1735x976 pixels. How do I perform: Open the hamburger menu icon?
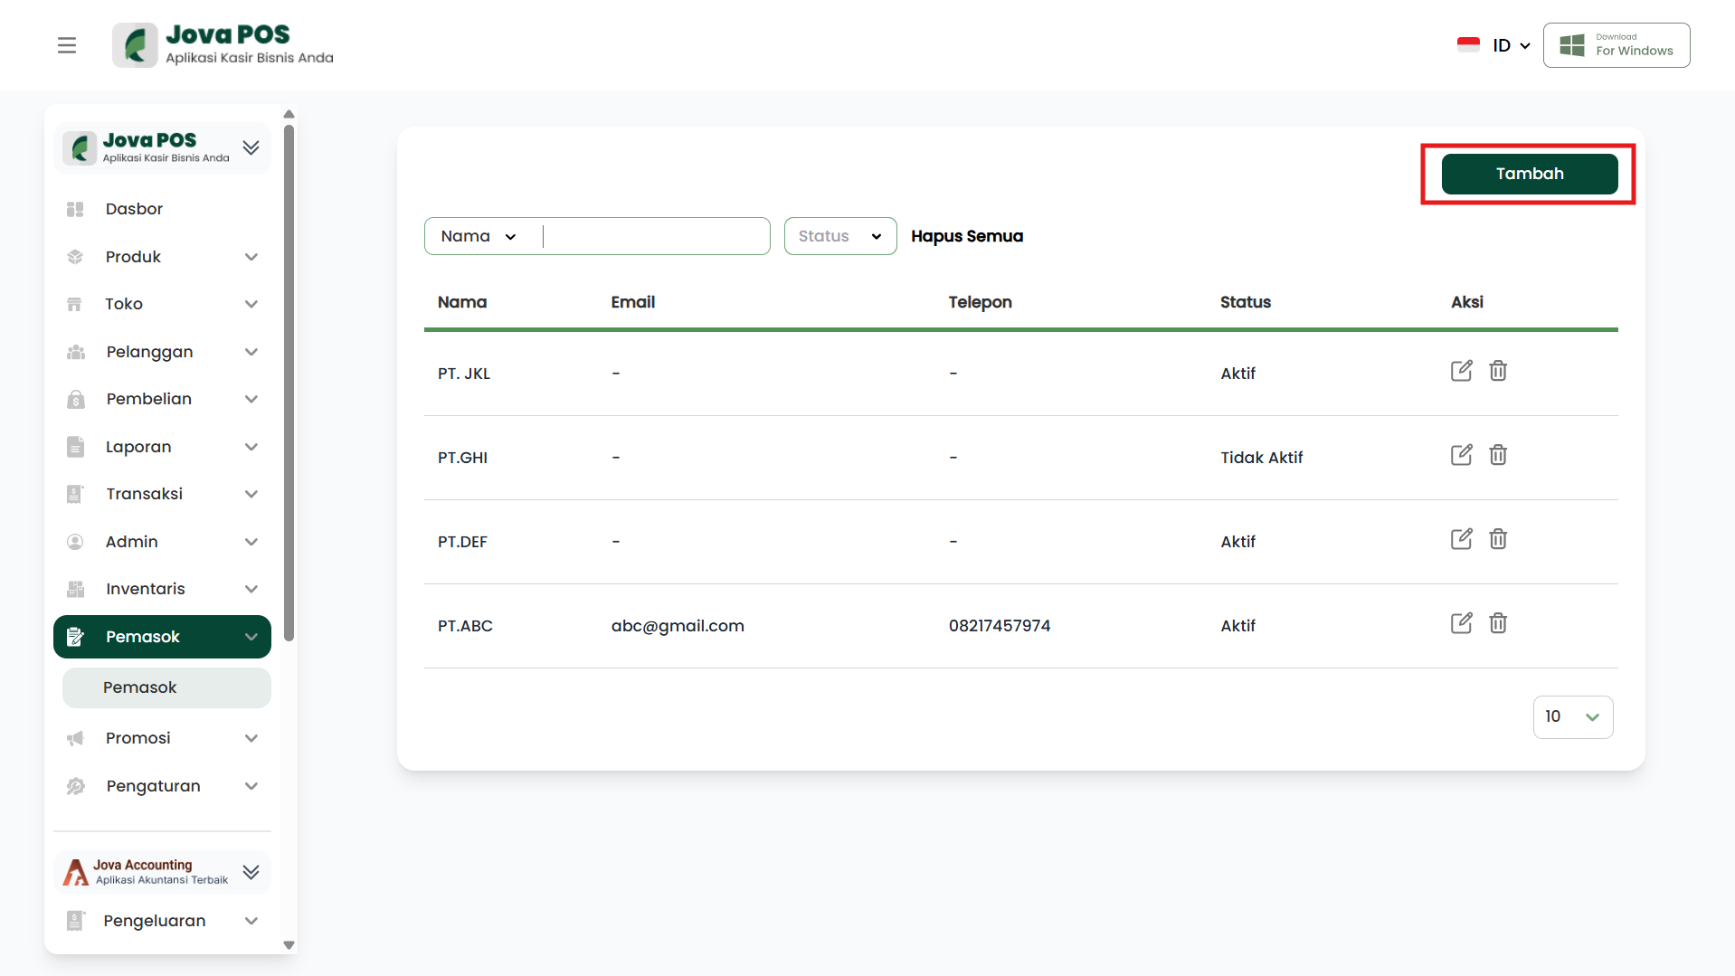click(x=67, y=45)
